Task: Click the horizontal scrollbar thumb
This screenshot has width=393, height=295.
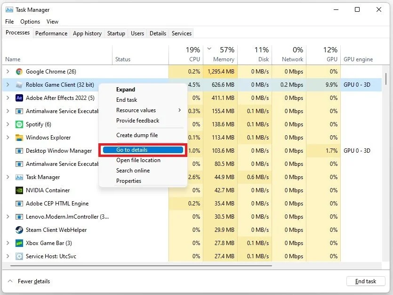Action: coord(141,266)
